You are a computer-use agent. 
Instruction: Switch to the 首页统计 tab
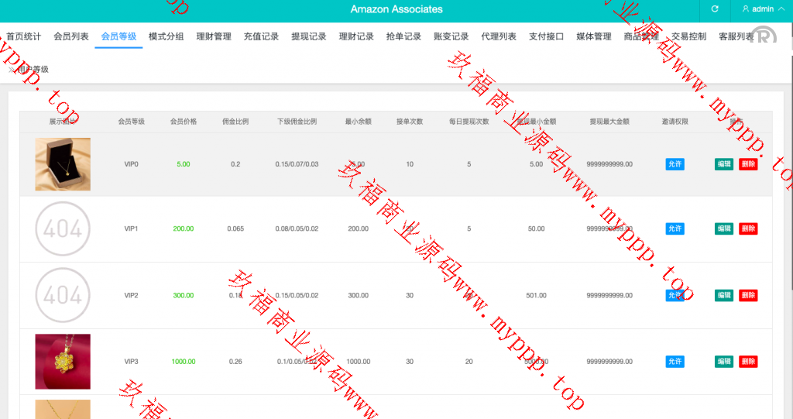click(23, 36)
